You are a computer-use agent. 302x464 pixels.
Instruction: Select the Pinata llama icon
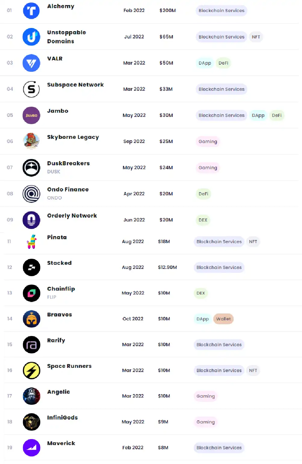pos(32,242)
